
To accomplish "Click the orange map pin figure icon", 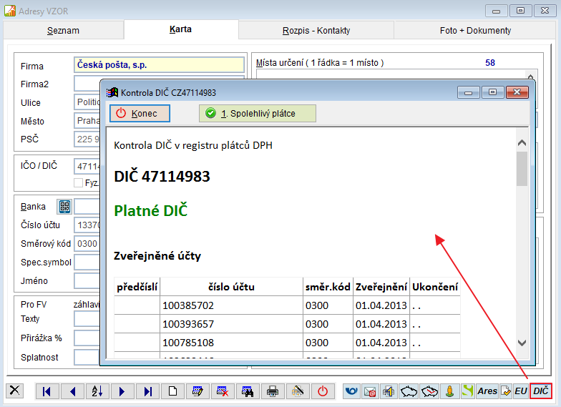I will click(449, 391).
